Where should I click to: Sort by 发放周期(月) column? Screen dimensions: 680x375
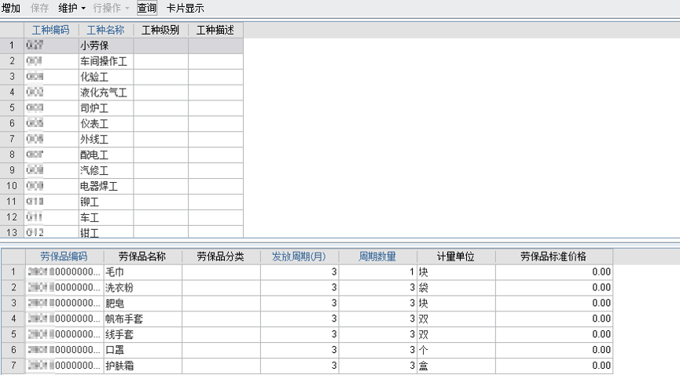299,257
